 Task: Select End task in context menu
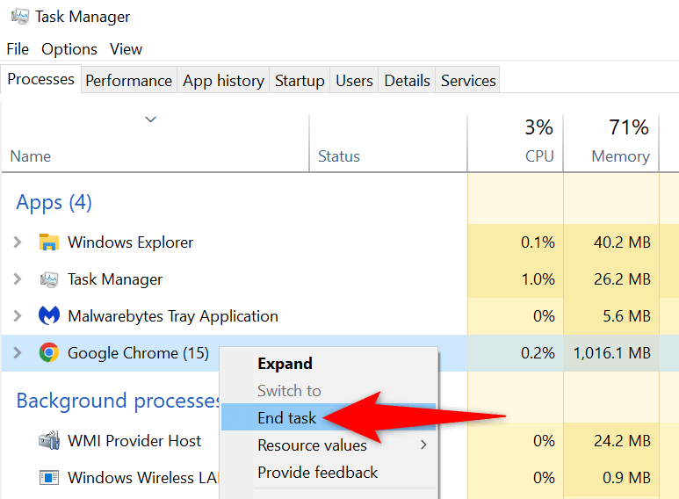pos(286,418)
